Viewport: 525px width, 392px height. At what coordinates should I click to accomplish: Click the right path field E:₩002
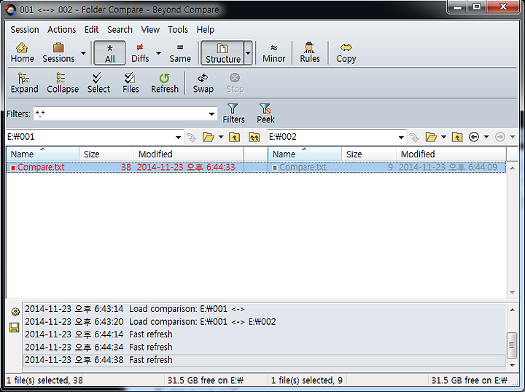click(x=332, y=137)
